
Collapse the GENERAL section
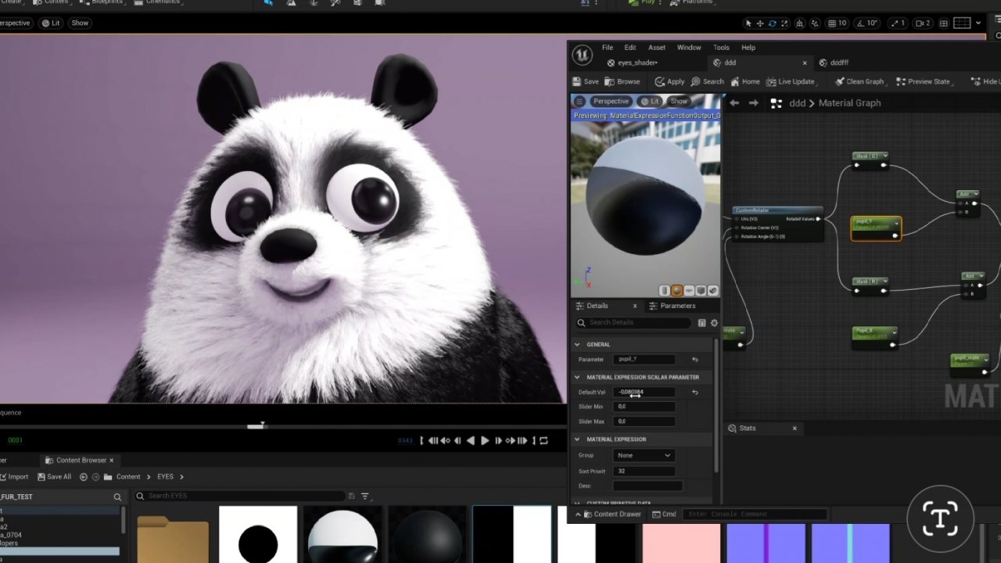(x=578, y=344)
